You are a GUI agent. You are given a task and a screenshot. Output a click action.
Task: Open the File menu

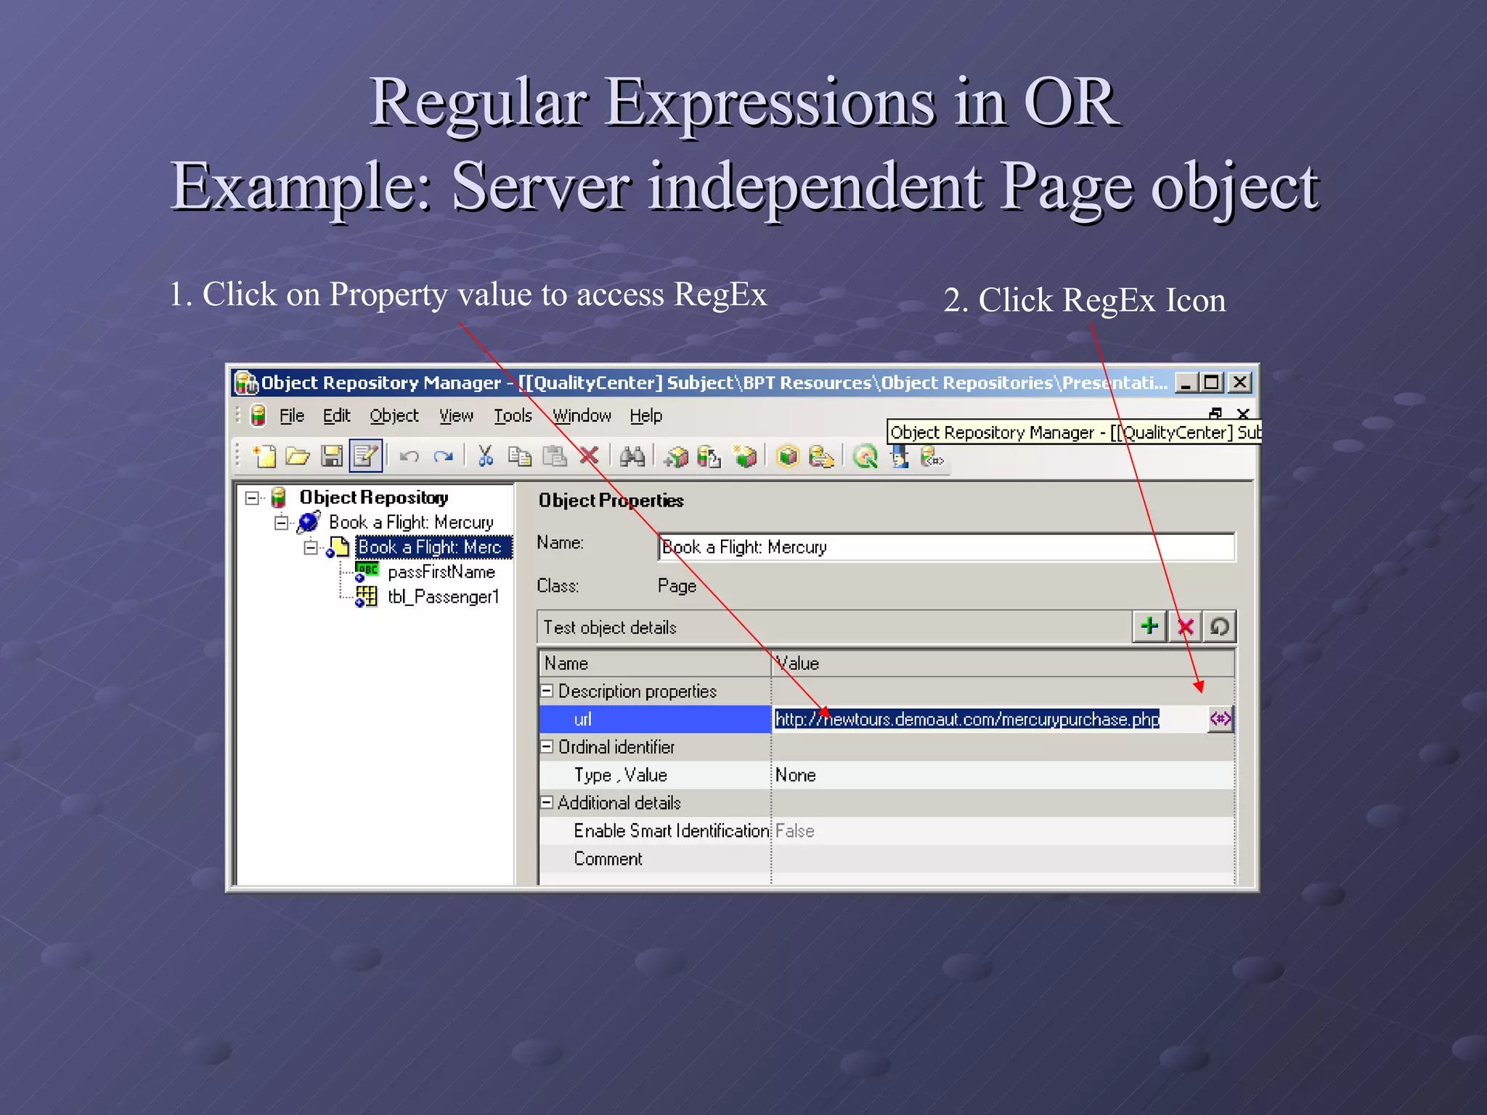[x=292, y=416]
